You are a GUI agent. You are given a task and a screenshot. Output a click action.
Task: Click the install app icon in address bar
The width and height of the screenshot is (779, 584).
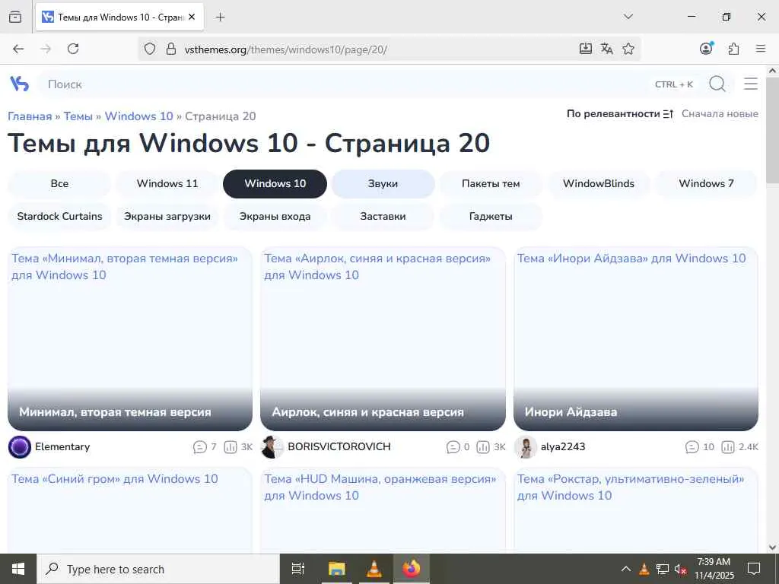pyautogui.click(x=586, y=49)
